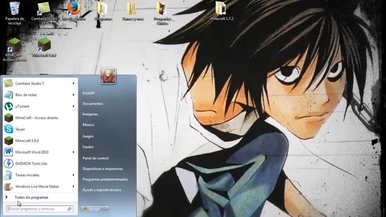Launch Camtasia Studio 7 from Start menu
Image resolution: width=386 pixels, height=217 pixels.
(x=40, y=83)
